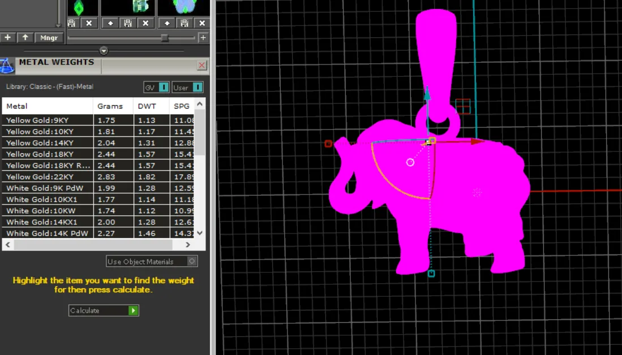This screenshot has height=355, width=622.
Task: Click upload arrow under the middle thumbnail
Action: click(110, 23)
